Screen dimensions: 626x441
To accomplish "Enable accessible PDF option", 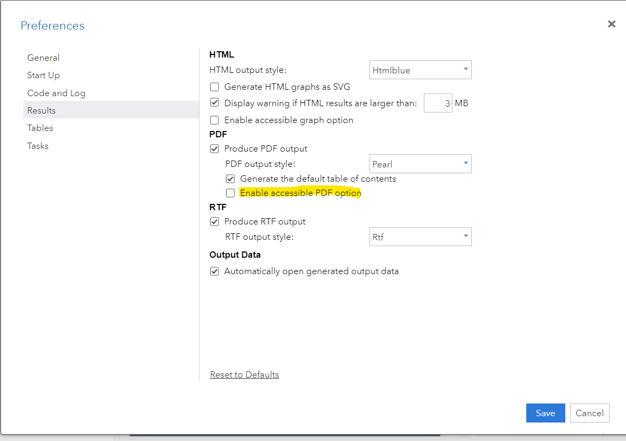I will coord(230,193).
